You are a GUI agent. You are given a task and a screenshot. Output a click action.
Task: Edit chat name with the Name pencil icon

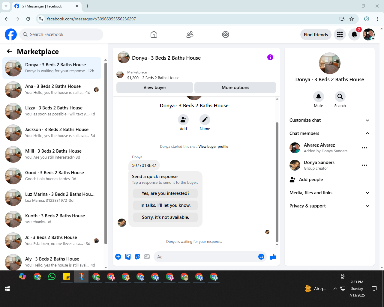click(205, 120)
